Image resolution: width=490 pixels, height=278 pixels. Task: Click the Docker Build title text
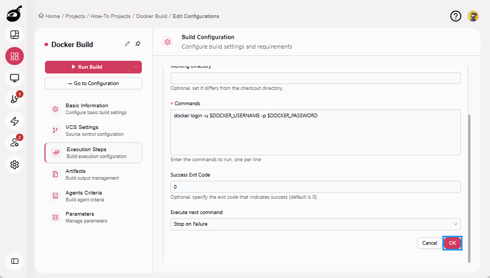(72, 44)
